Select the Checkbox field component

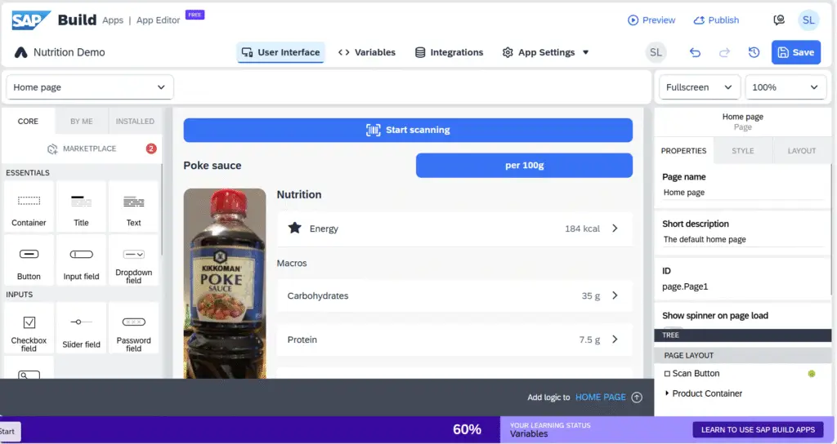click(29, 328)
